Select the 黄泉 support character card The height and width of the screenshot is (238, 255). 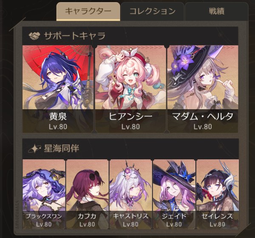(58, 89)
